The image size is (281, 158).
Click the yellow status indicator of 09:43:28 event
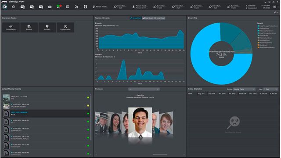point(88,105)
